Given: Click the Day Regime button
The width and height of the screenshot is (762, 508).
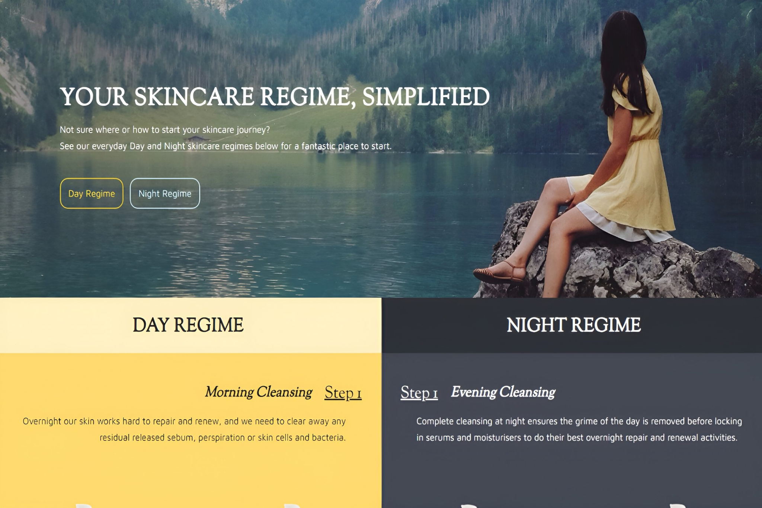Looking at the screenshot, I should click(x=92, y=193).
